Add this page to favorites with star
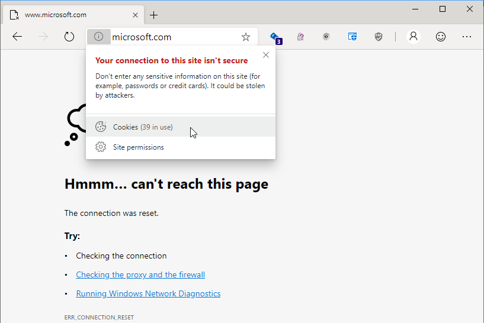 point(246,37)
